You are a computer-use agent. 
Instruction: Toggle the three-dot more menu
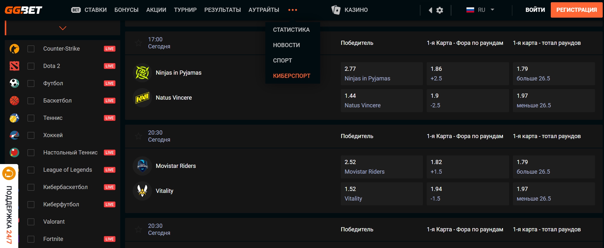coord(292,10)
